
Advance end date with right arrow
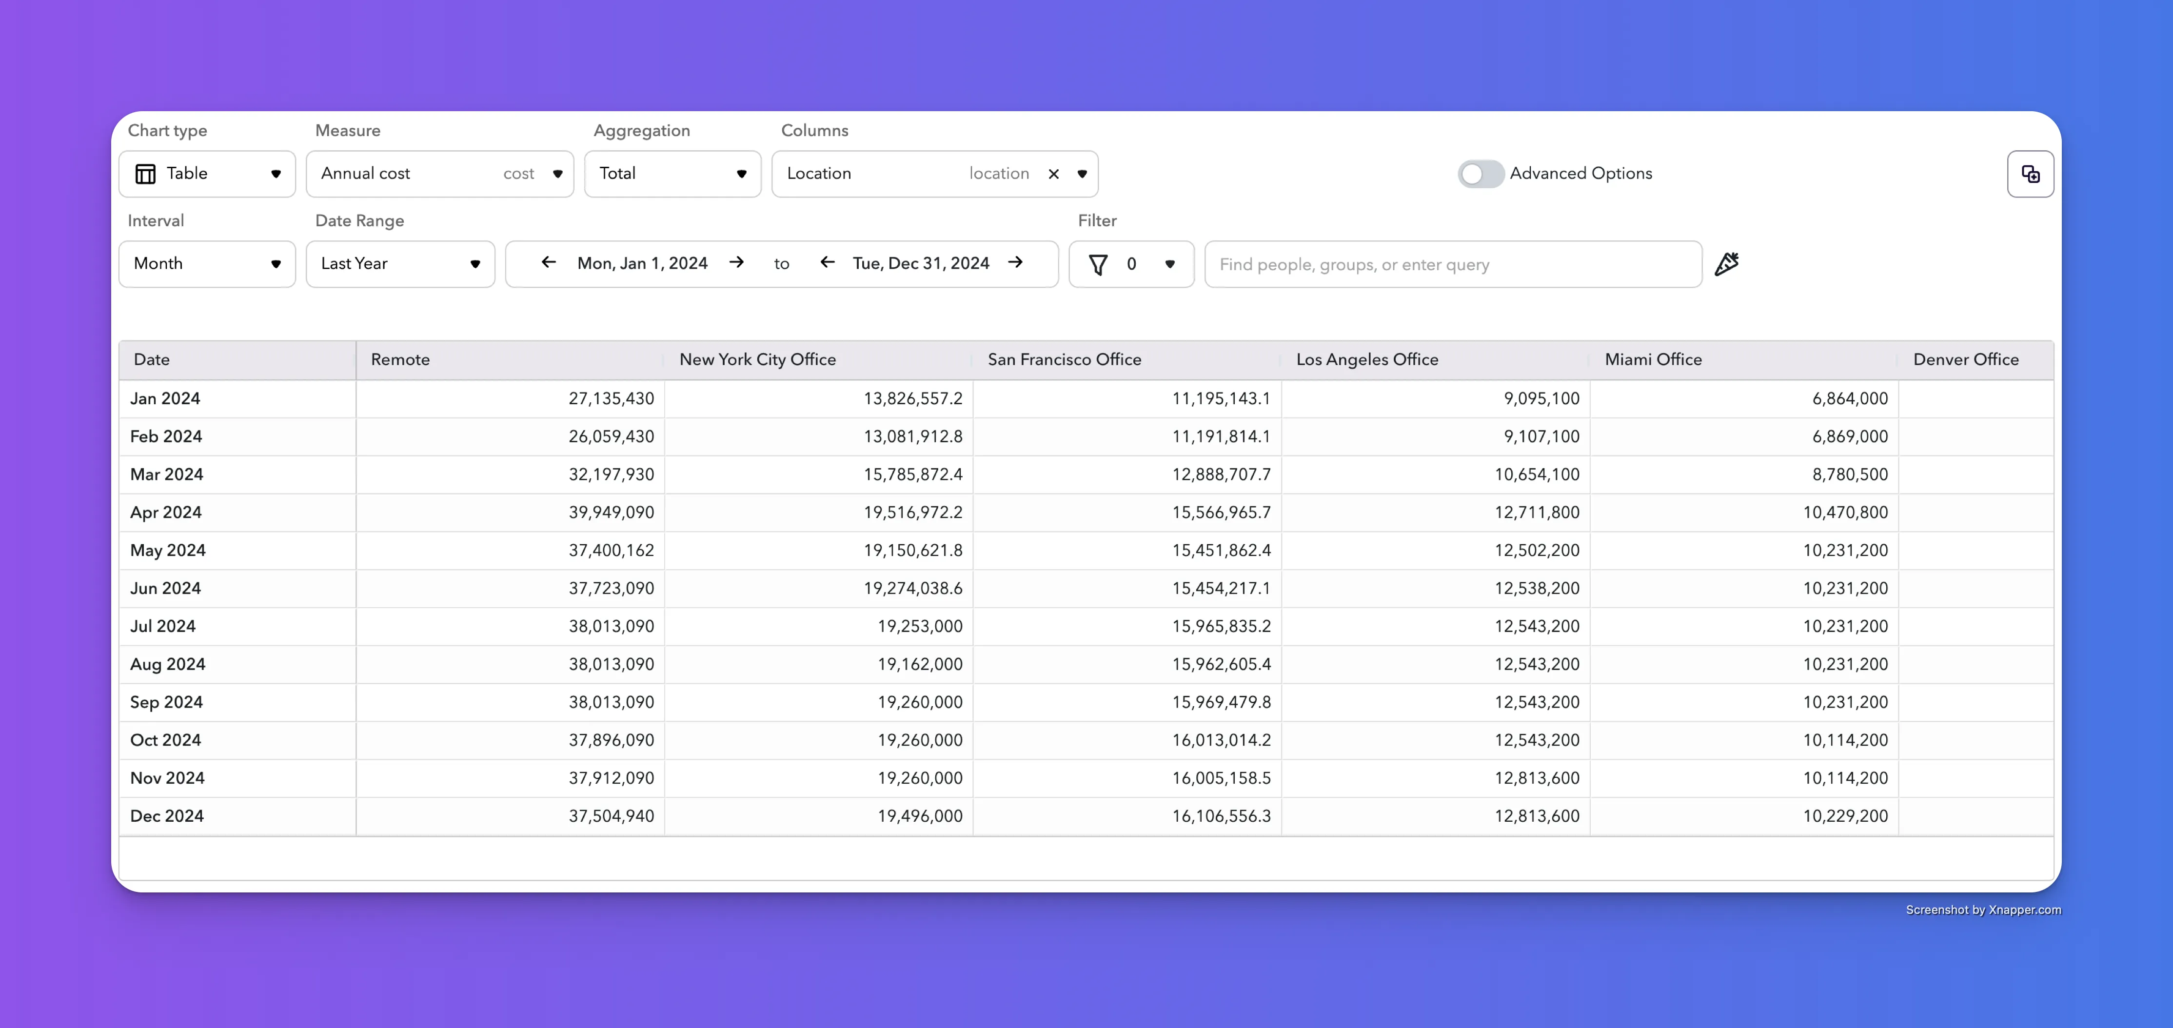pos(1016,263)
